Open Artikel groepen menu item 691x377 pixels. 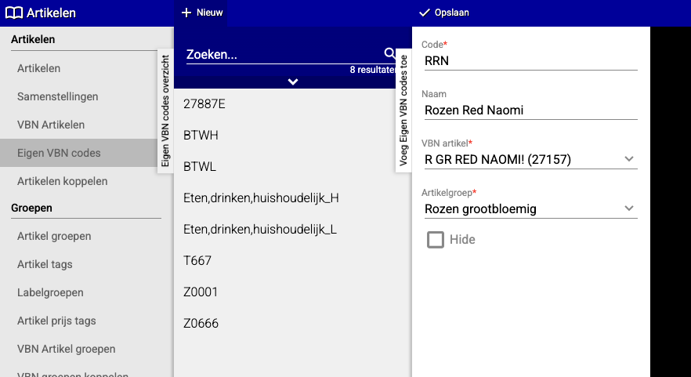coord(54,236)
